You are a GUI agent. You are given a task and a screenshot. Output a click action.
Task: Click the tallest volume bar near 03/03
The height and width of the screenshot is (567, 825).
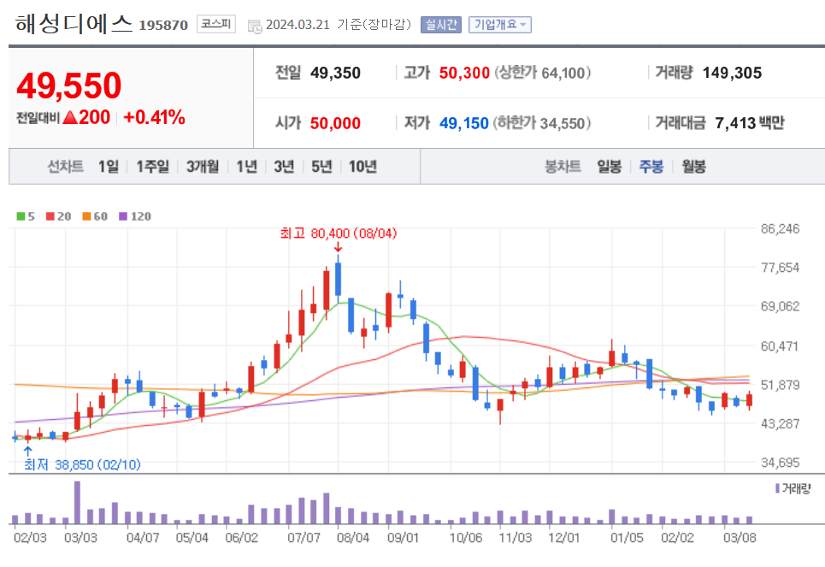(77, 503)
